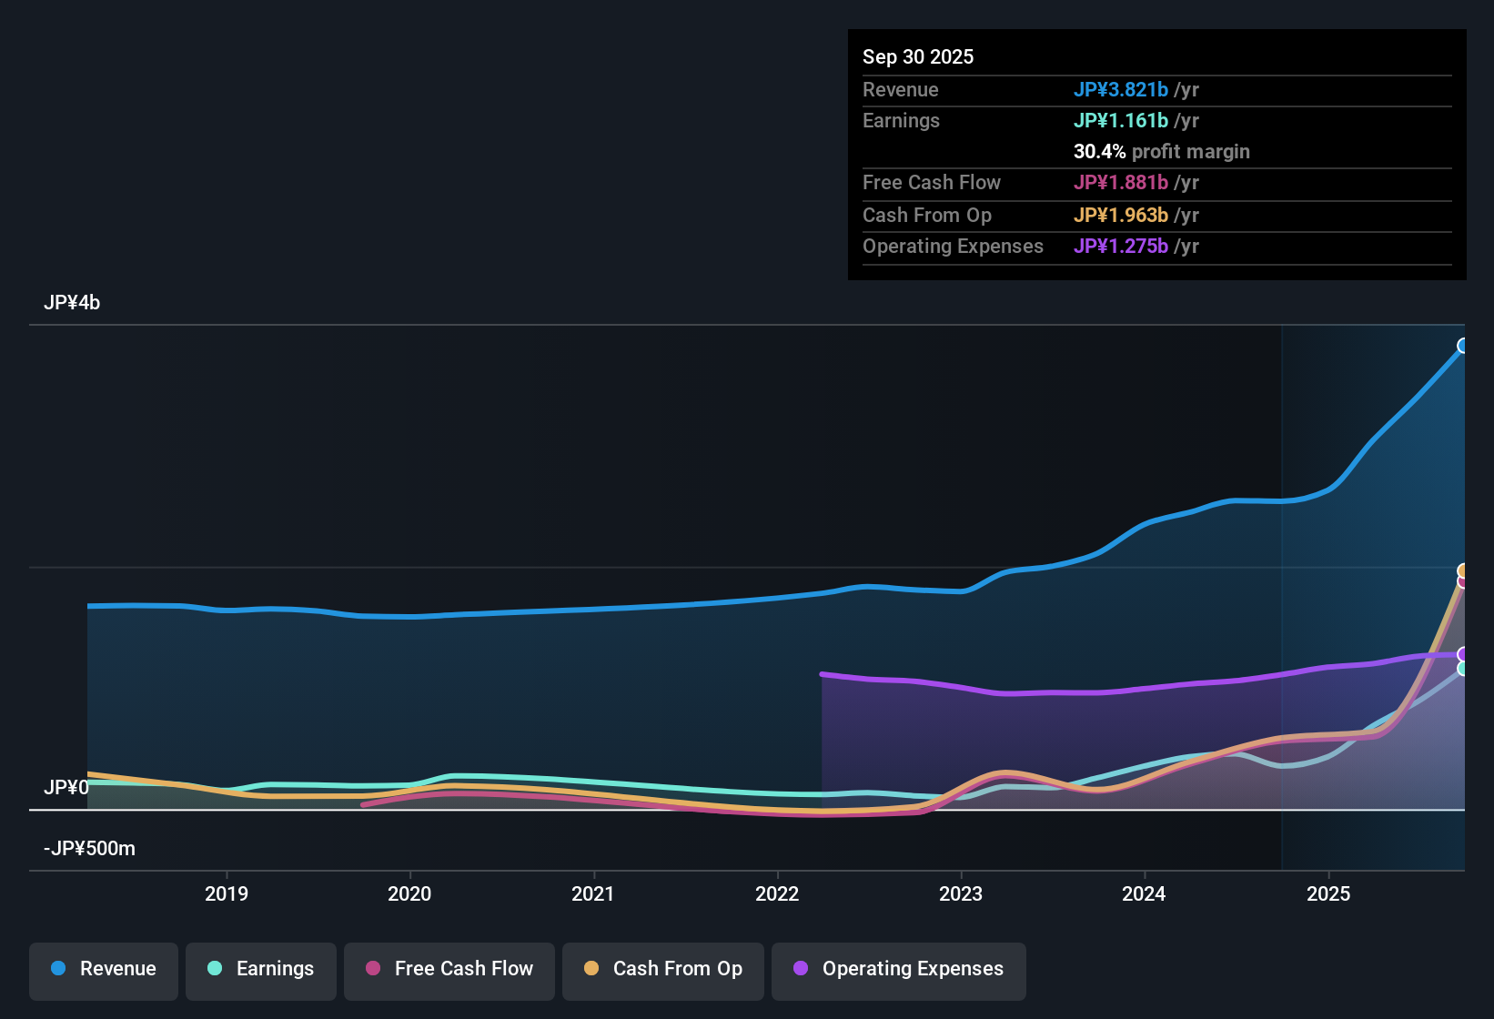Click the 30.4% profit margin text
This screenshot has width=1494, height=1019.
(1162, 151)
